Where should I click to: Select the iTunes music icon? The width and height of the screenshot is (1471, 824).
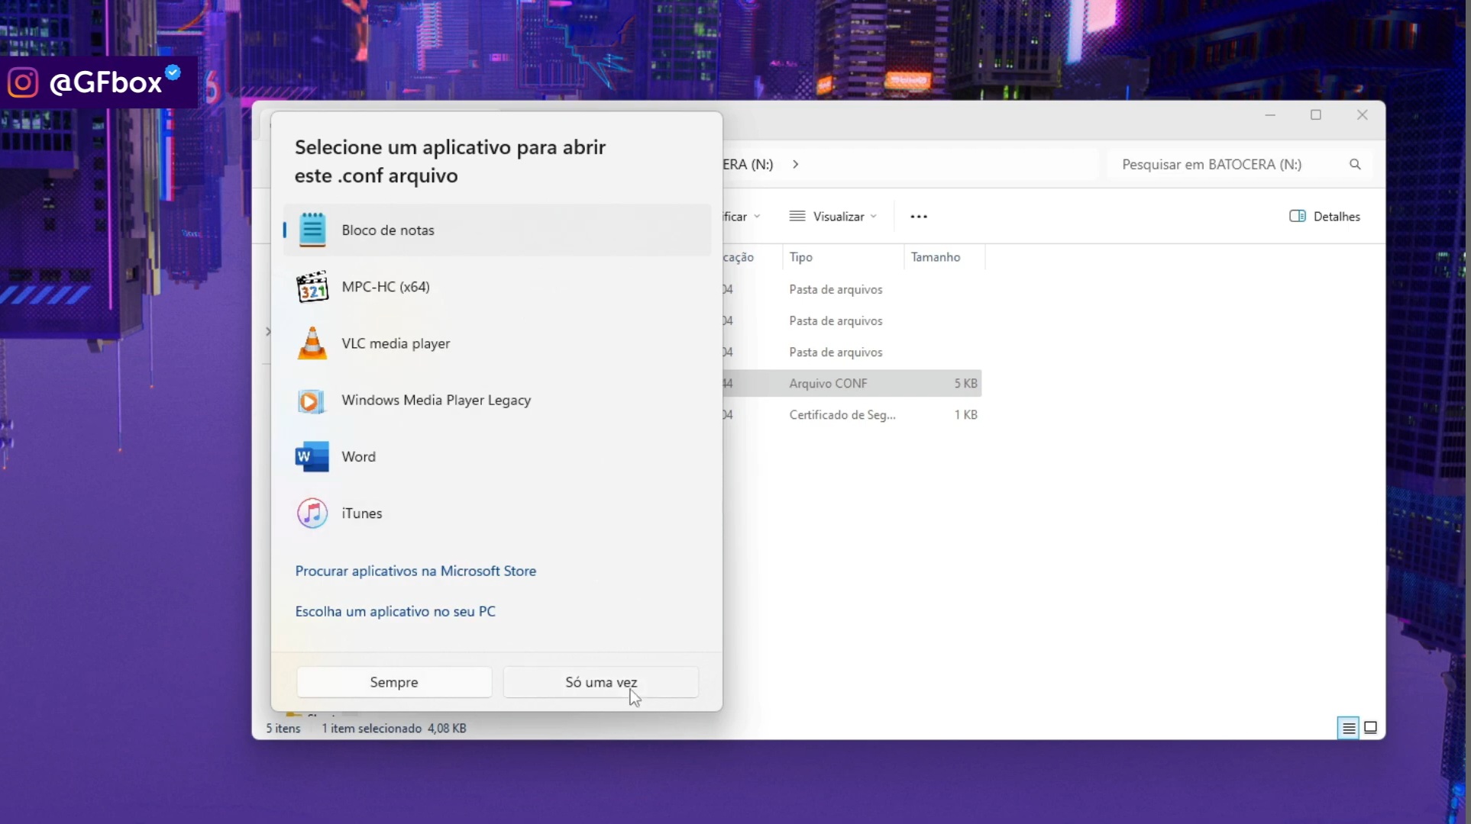click(312, 513)
